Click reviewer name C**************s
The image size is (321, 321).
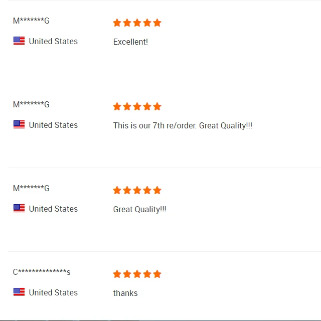[x=42, y=272]
